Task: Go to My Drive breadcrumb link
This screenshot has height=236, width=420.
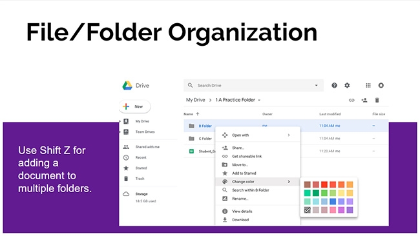Action: click(196, 100)
